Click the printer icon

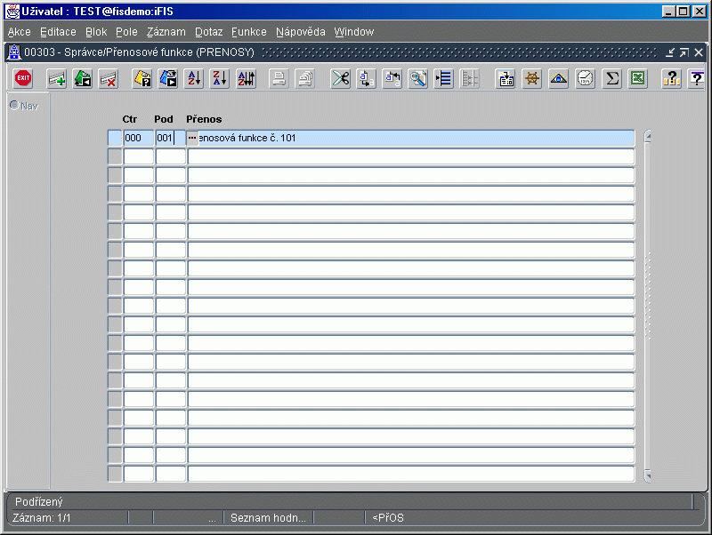279,79
